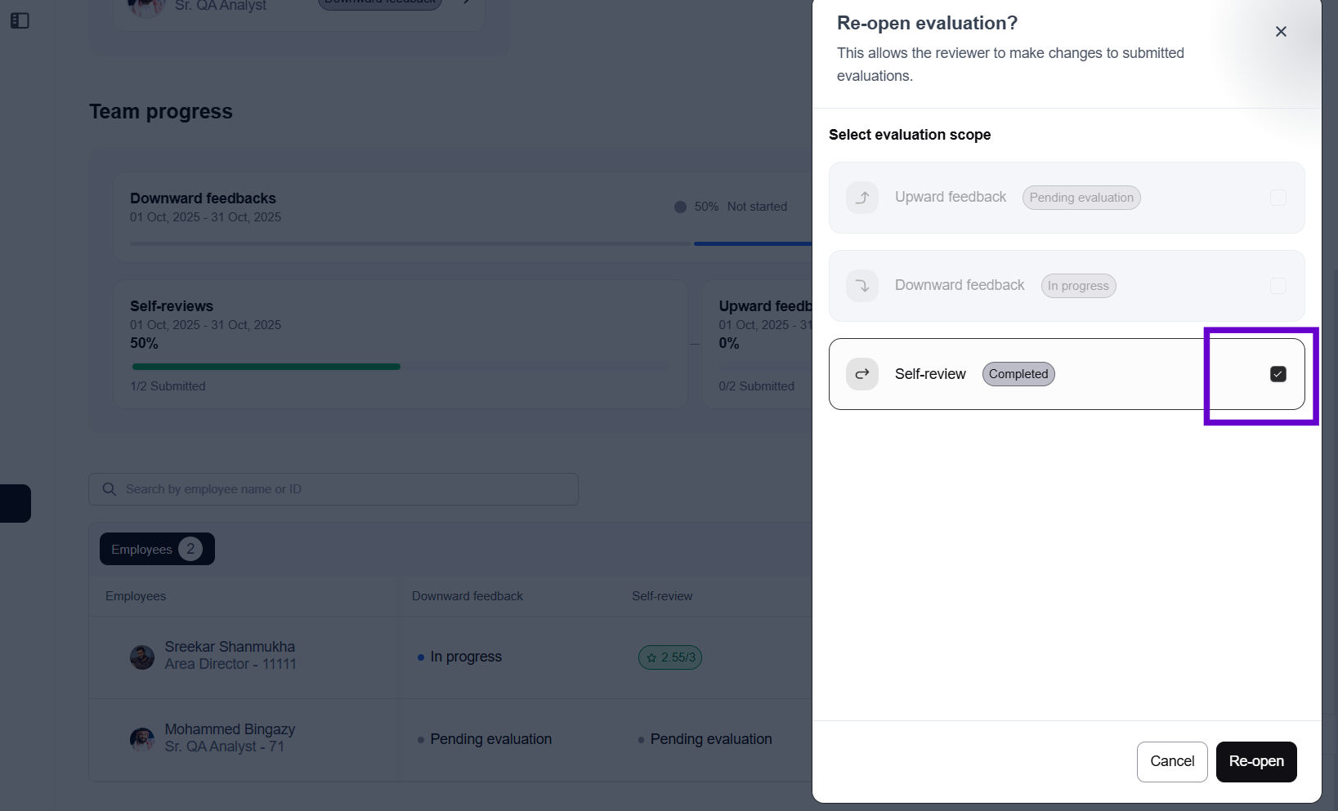Confirm with the Re-open button
This screenshot has height=811, width=1338.
(x=1255, y=761)
